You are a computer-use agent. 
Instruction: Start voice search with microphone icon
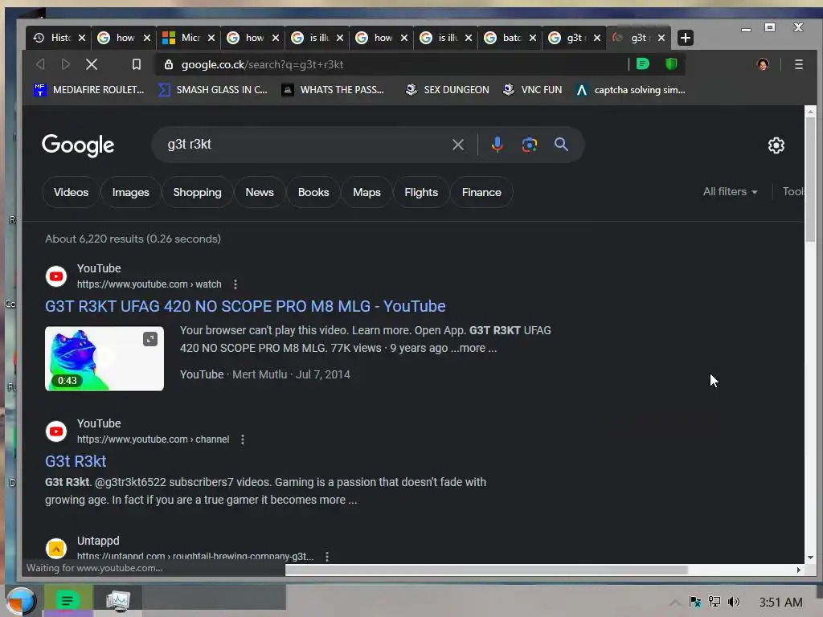click(x=497, y=145)
